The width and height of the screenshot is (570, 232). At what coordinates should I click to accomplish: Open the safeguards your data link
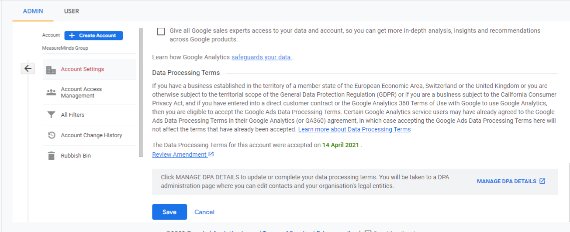pyautogui.click(x=261, y=57)
